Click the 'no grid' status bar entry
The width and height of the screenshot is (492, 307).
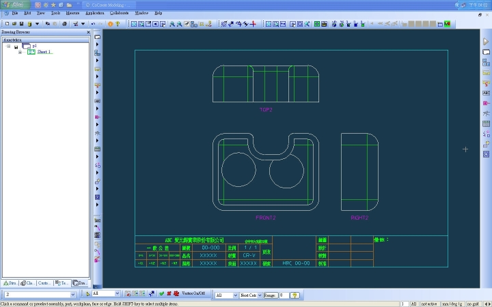coord(473,304)
